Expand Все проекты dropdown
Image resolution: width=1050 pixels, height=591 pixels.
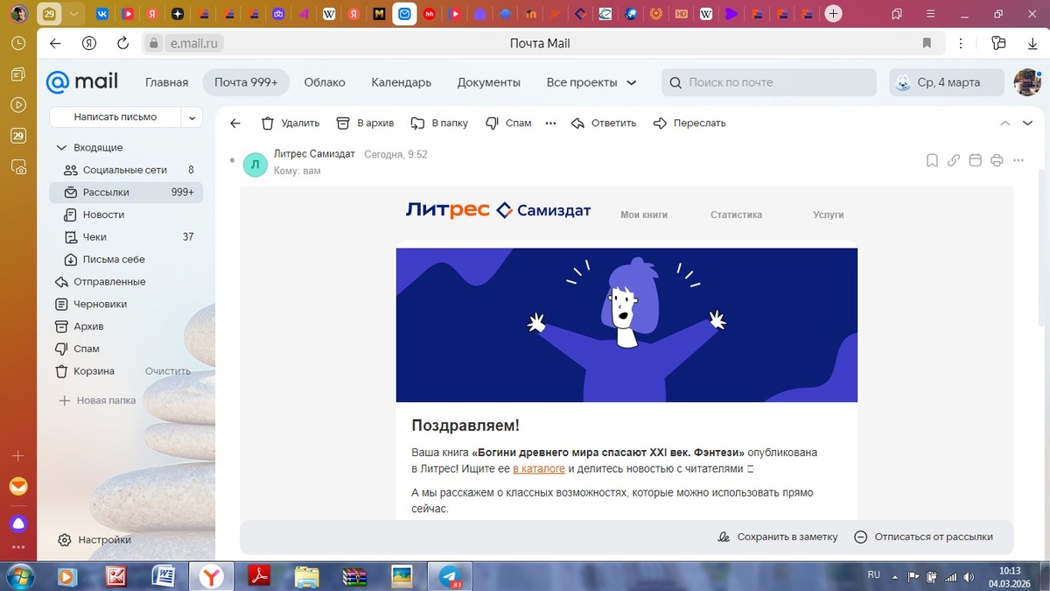(x=591, y=82)
